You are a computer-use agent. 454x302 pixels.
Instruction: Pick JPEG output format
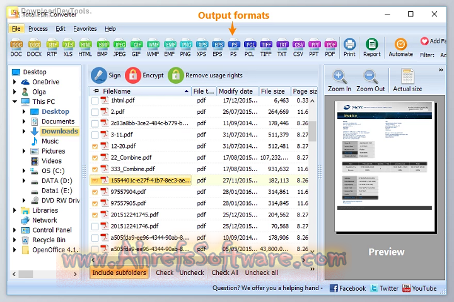click(119, 47)
